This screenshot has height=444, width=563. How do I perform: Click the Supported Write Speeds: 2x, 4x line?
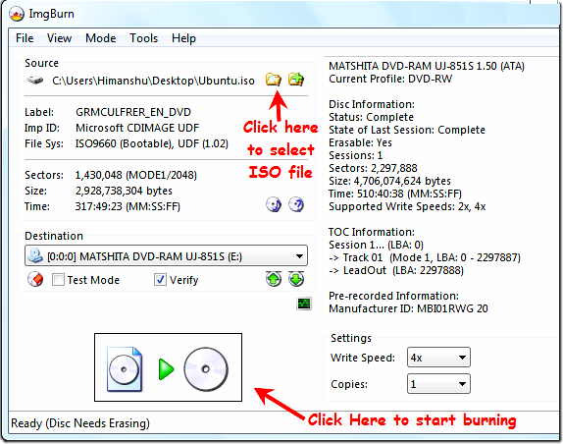click(x=407, y=206)
